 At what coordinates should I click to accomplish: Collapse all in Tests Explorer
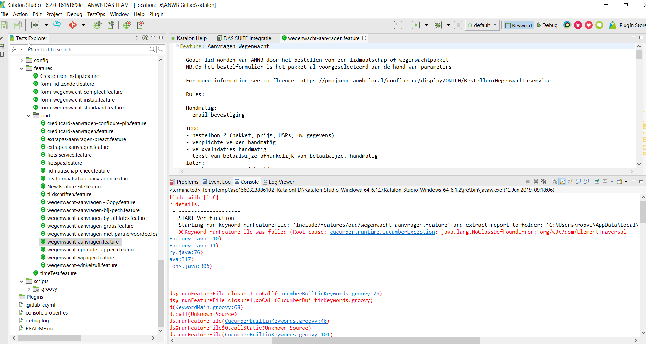click(137, 38)
